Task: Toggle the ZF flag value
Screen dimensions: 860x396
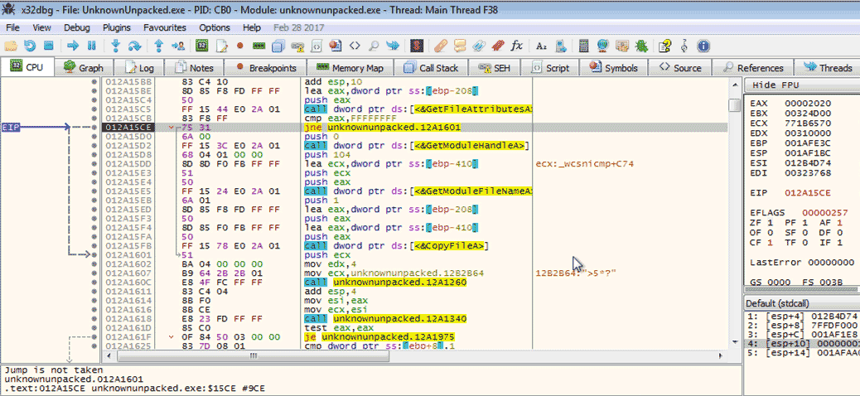Action: point(768,224)
